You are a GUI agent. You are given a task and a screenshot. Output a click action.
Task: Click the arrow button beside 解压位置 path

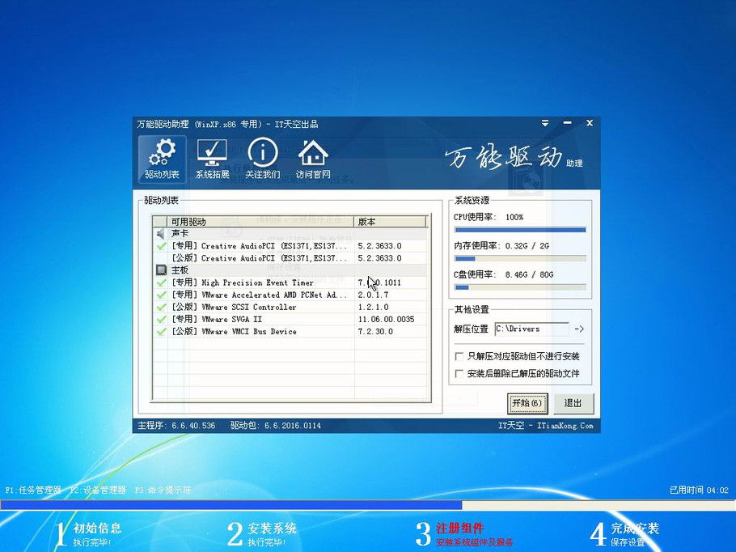click(579, 329)
